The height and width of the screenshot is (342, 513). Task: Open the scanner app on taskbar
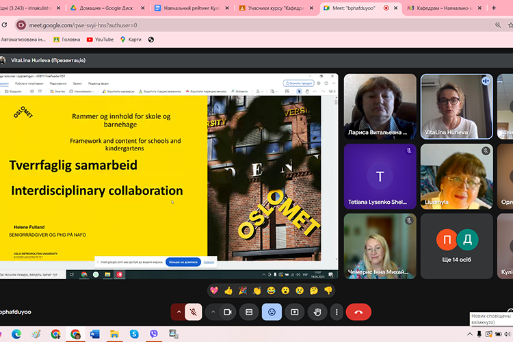tap(174, 334)
